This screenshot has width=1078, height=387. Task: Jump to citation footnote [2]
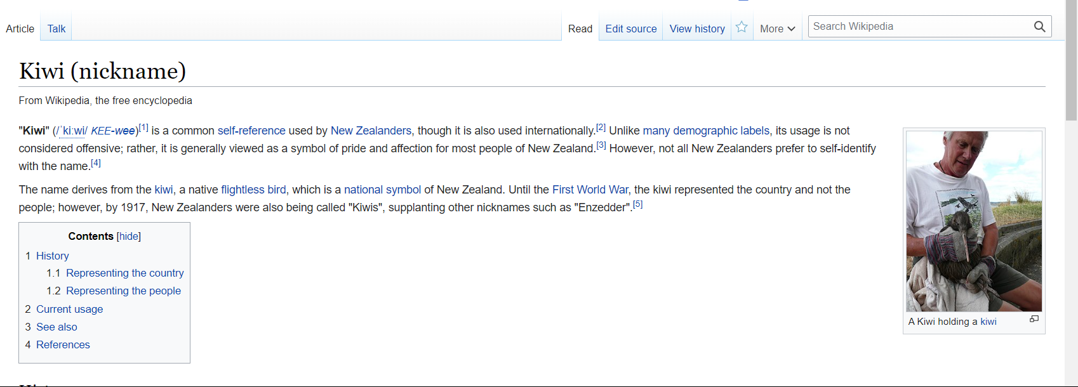click(601, 128)
